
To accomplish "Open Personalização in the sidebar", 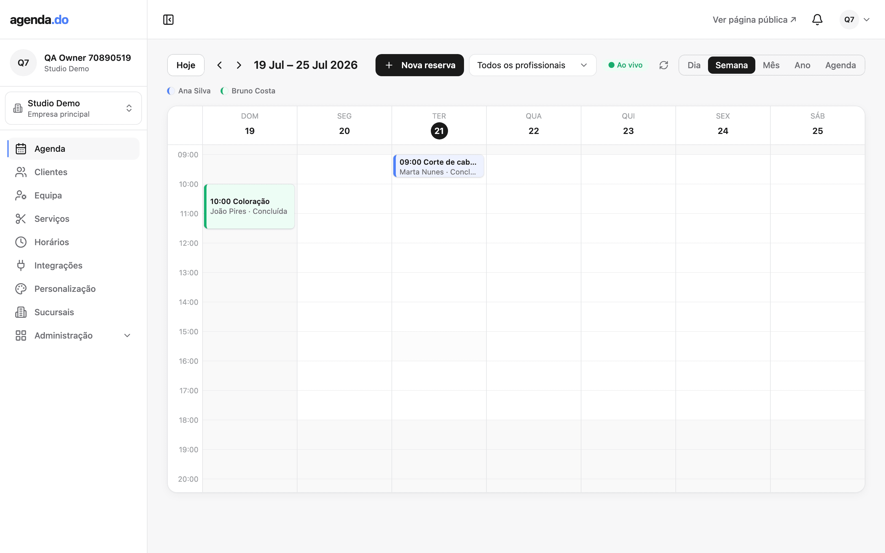I will point(73,289).
